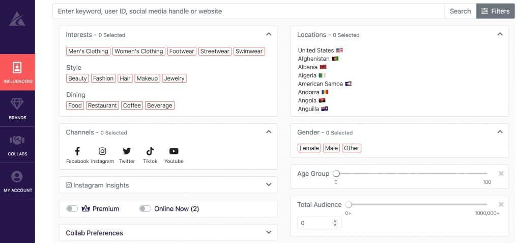This screenshot has width=521, height=243.
Task: Select the Food dining tag
Action: tap(75, 105)
